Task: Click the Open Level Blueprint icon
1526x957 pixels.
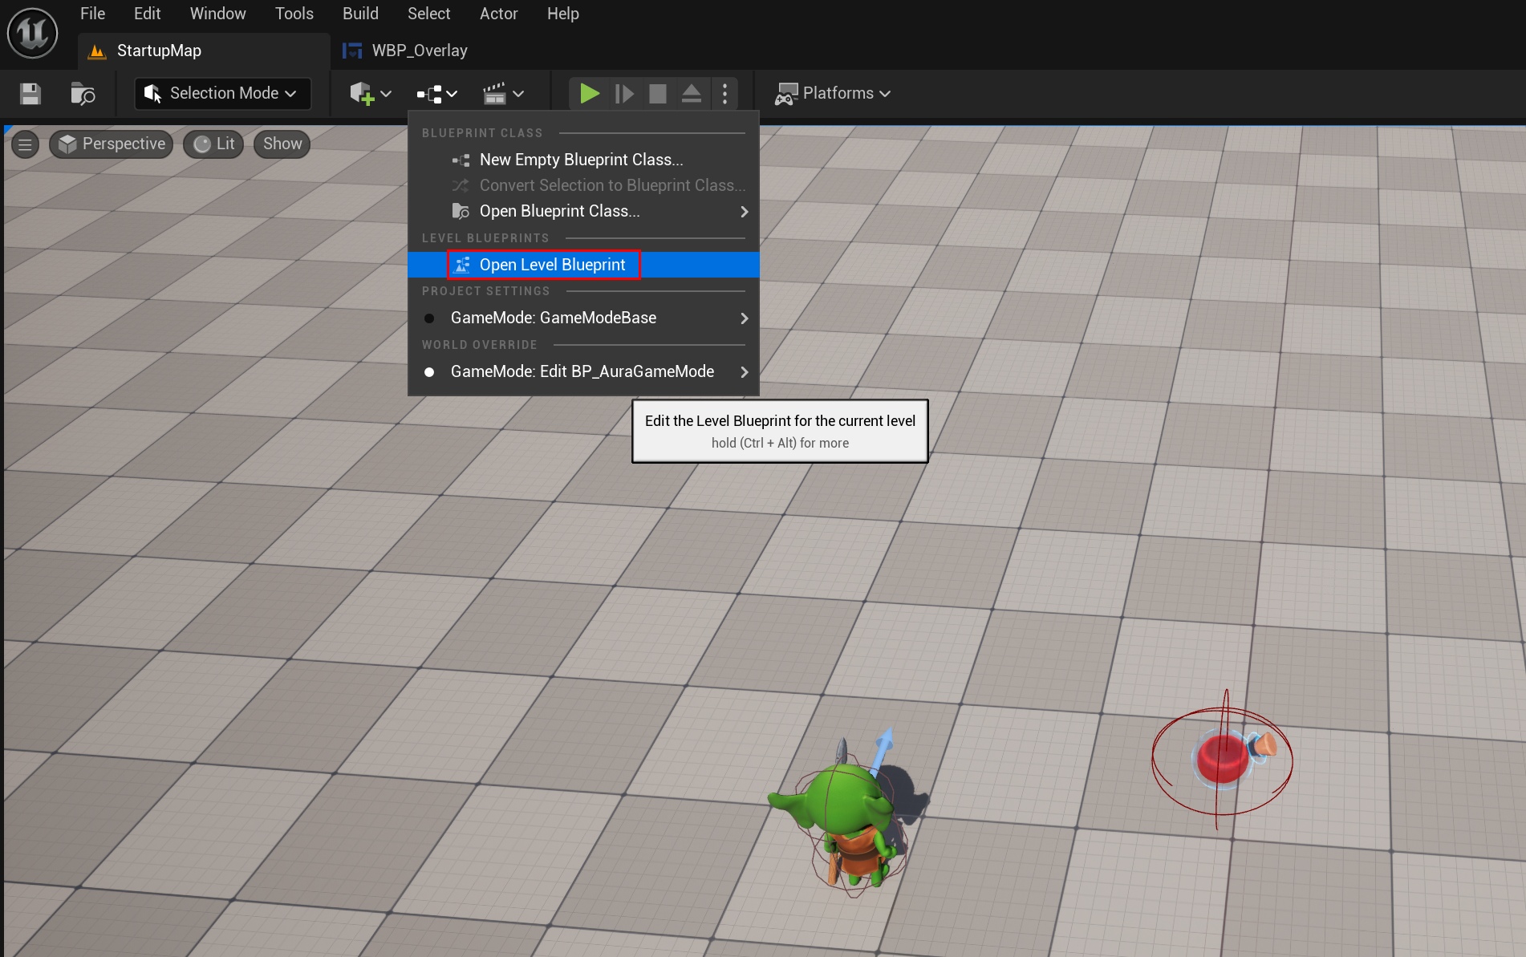Action: (461, 265)
